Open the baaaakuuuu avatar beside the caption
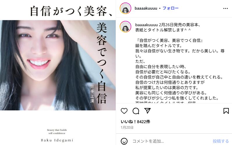The image size is (232, 145). (125, 26)
